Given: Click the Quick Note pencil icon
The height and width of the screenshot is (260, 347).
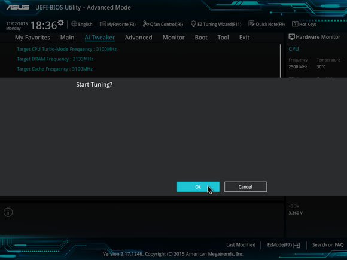Looking at the screenshot, I should [251, 24].
